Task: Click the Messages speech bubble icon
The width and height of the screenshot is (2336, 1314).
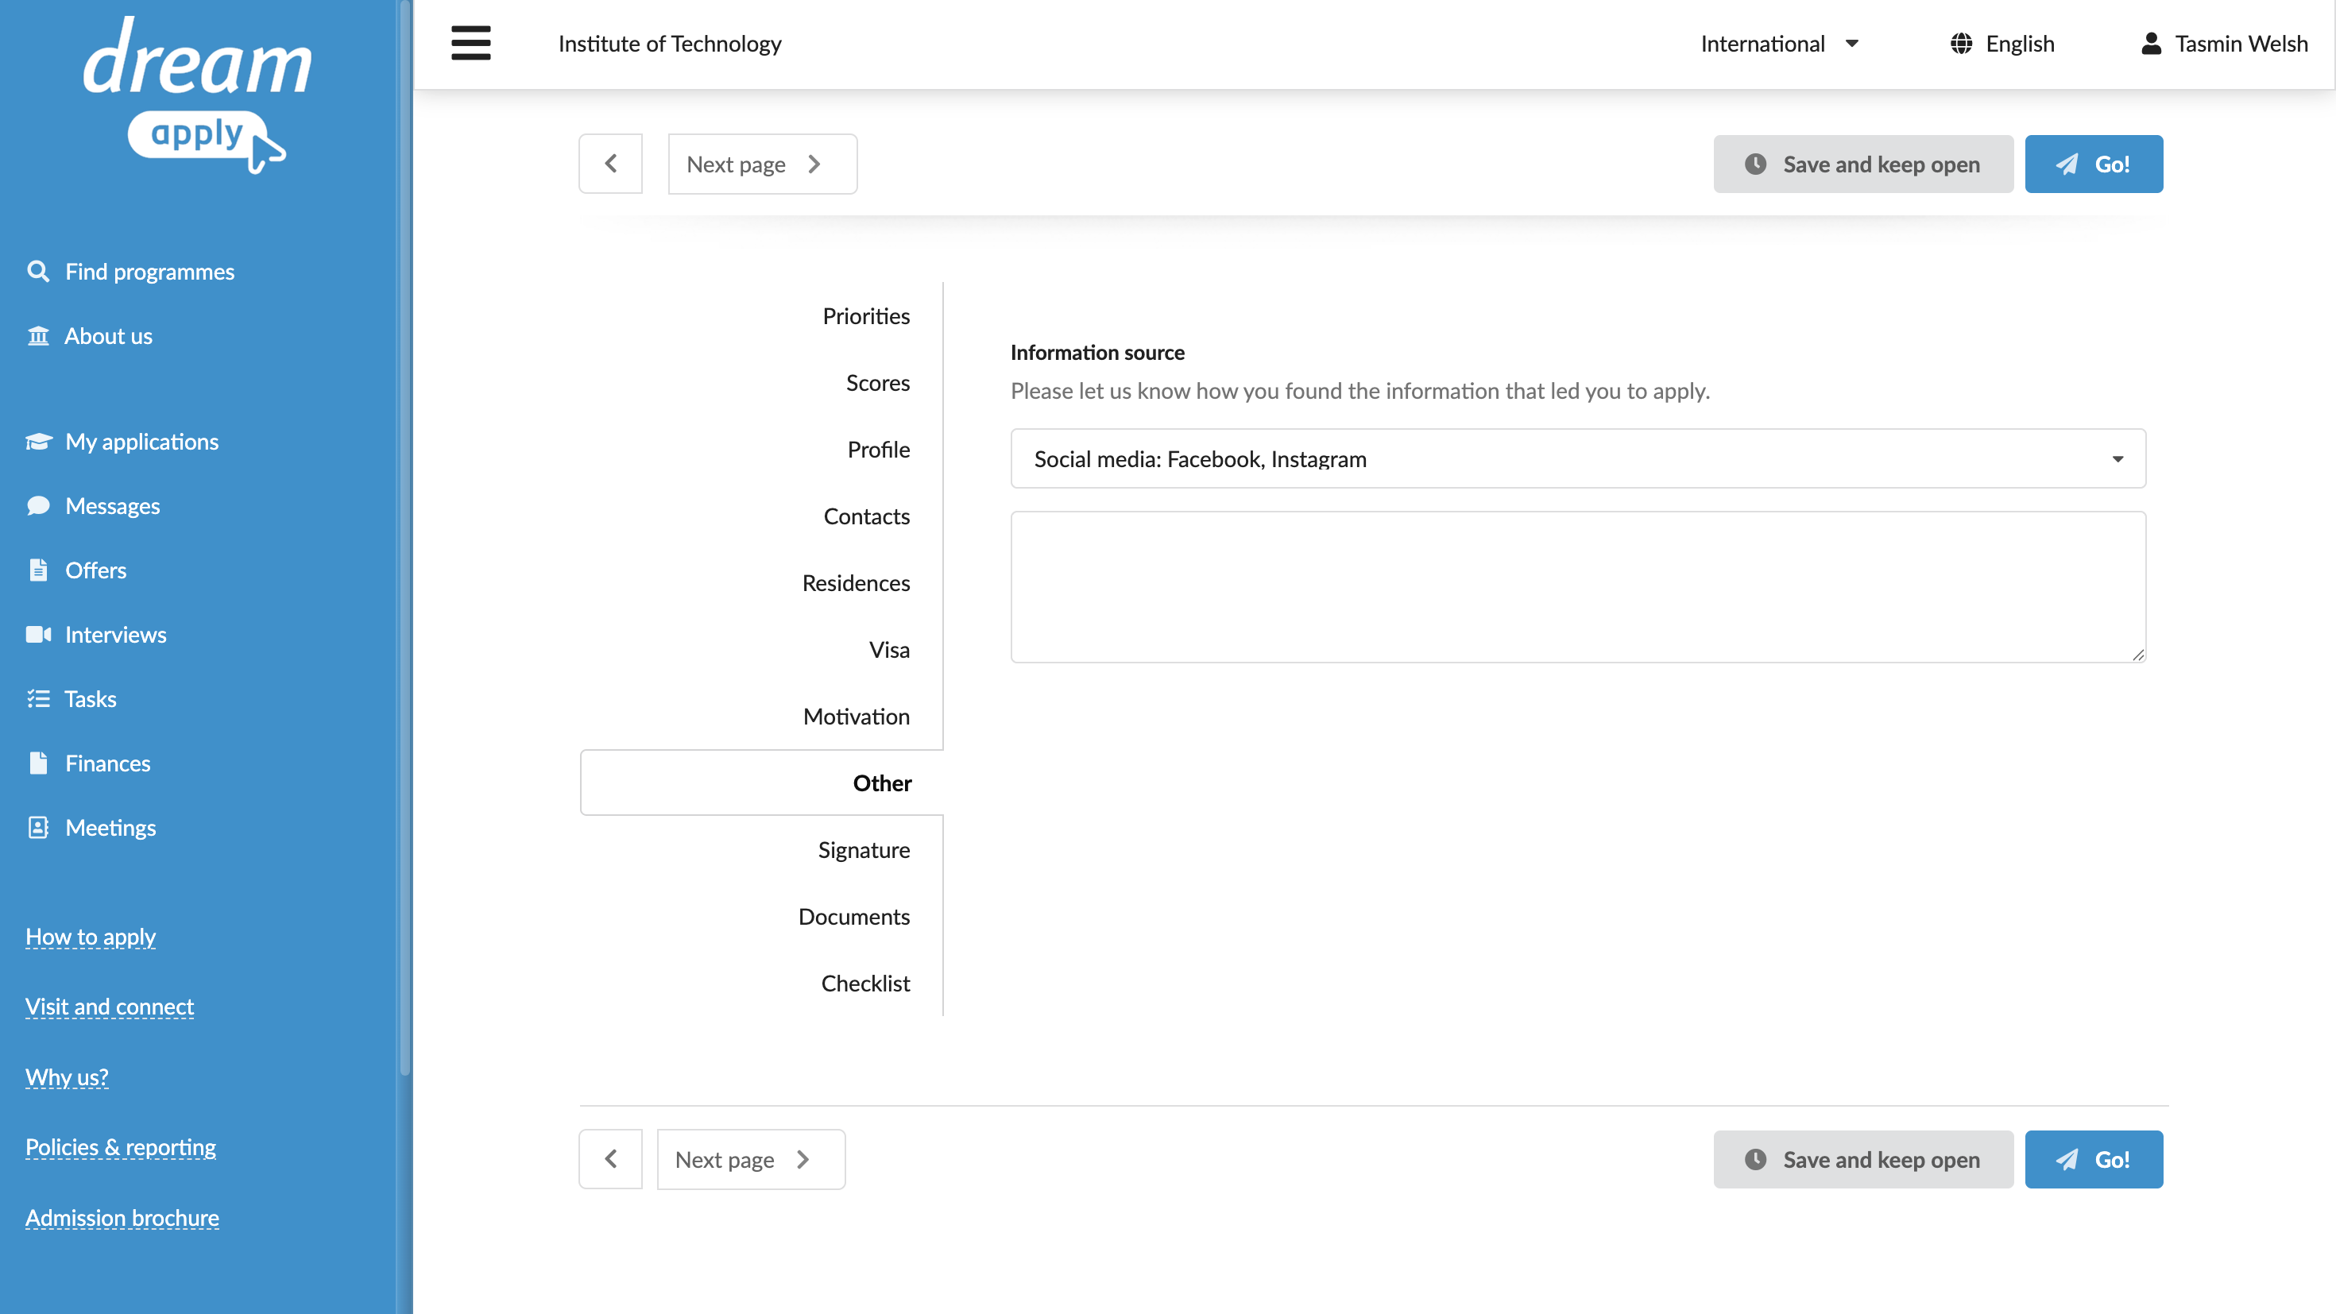Action: pos(38,506)
